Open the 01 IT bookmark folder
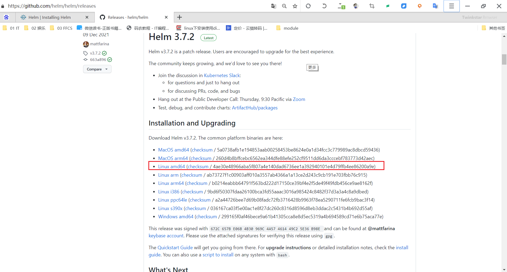This screenshot has width=507, height=272. coord(11,28)
